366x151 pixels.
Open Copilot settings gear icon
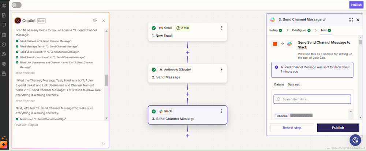tap(94, 21)
